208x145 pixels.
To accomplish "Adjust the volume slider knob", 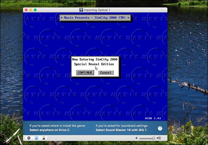I will tap(154, 138).
